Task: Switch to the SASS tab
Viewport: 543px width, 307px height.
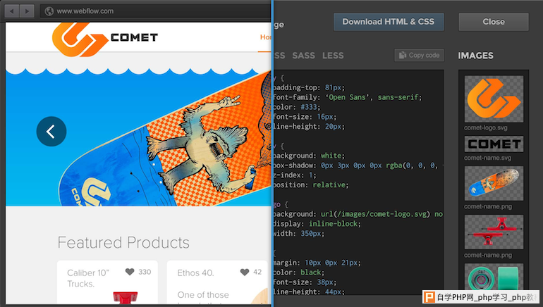Action: point(304,56)
